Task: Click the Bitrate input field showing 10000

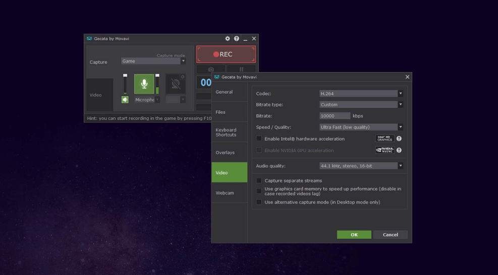Action: [x=335, y=116]
